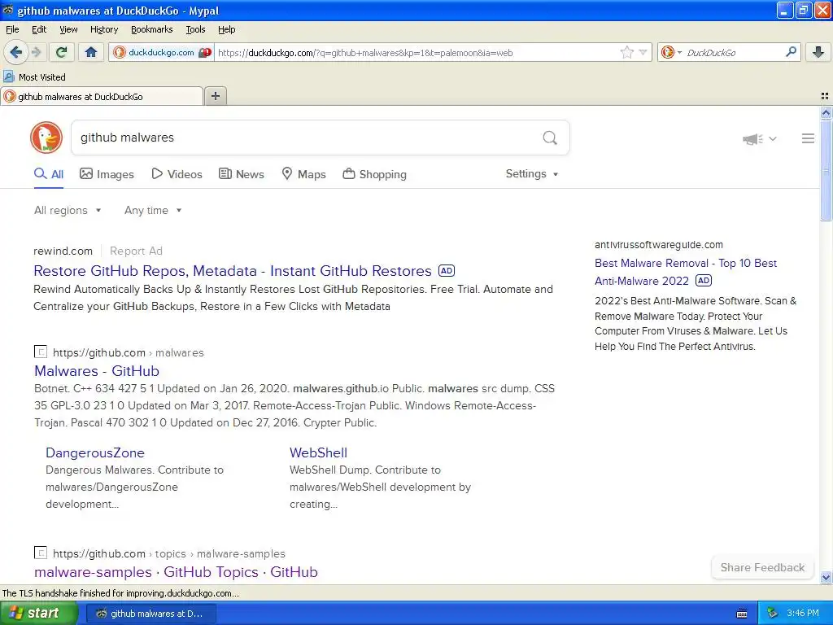
Task: Expand the All regions filter
Action: 68,211
